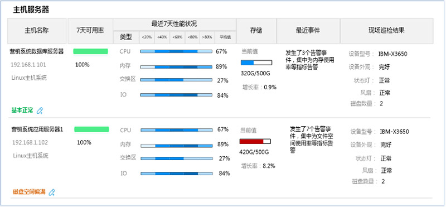The width and height of the screenshot is (446, 207).
Task: Click the edit pencil icon beside 磁盘空间偏满
Action: tap(51, 192)
